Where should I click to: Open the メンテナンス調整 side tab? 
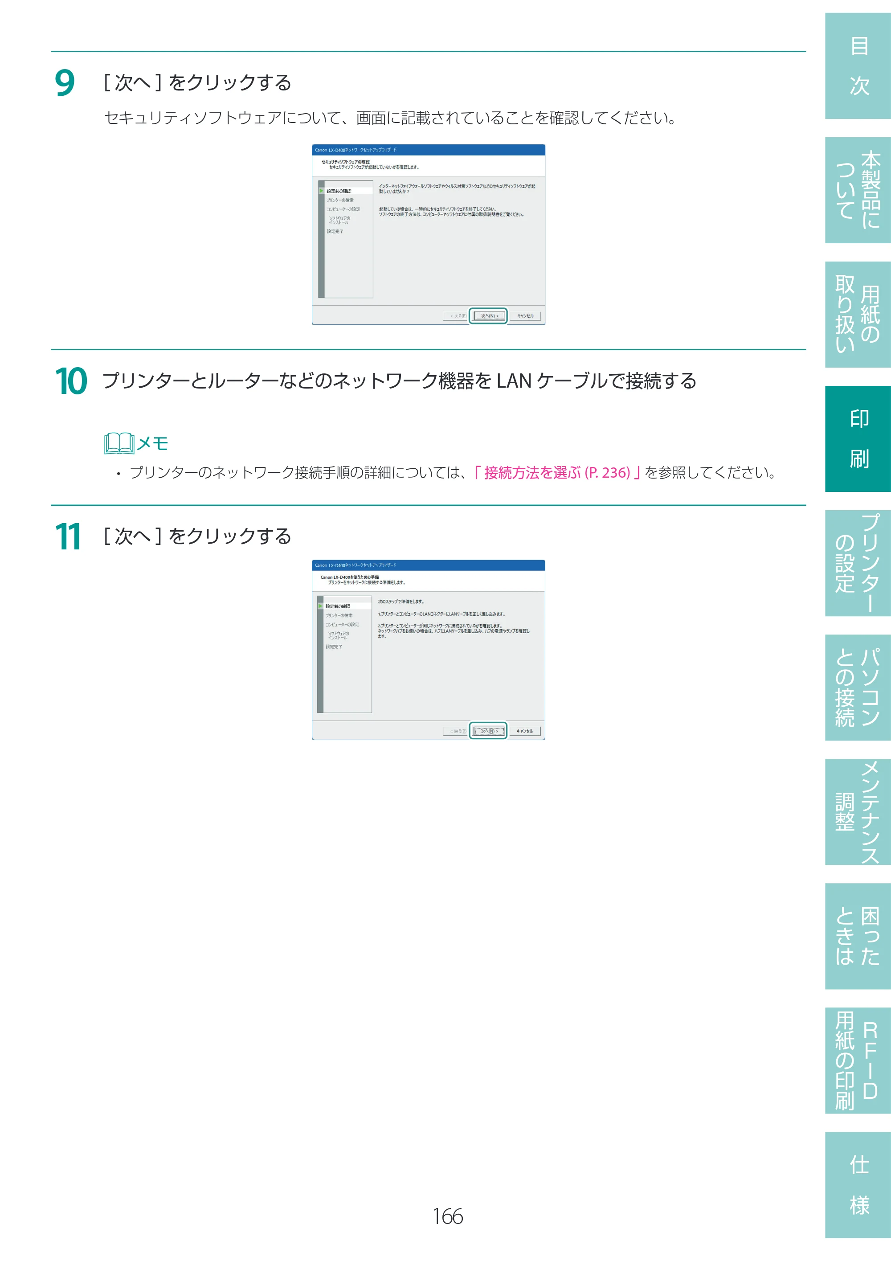click(x=858, y=812)
